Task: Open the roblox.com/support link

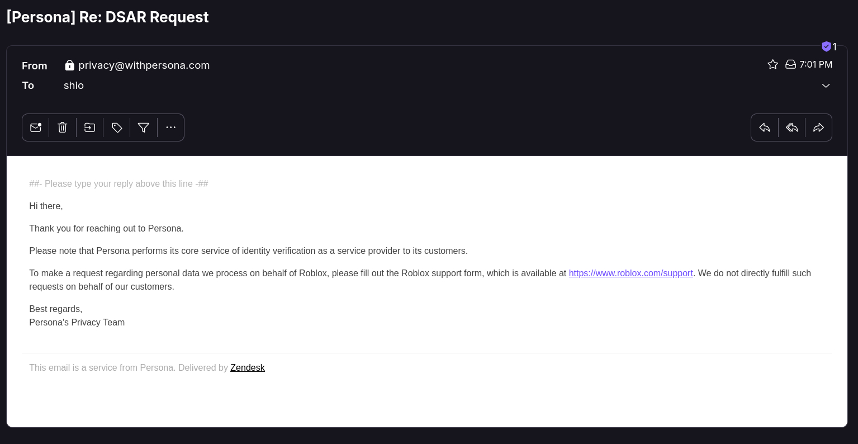Action: coord(631,273)
